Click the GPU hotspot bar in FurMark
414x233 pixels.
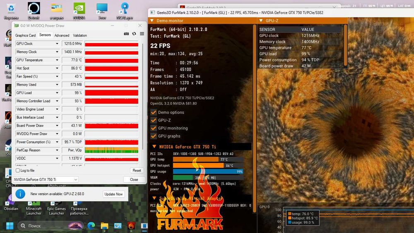click(x=208, y=165)
